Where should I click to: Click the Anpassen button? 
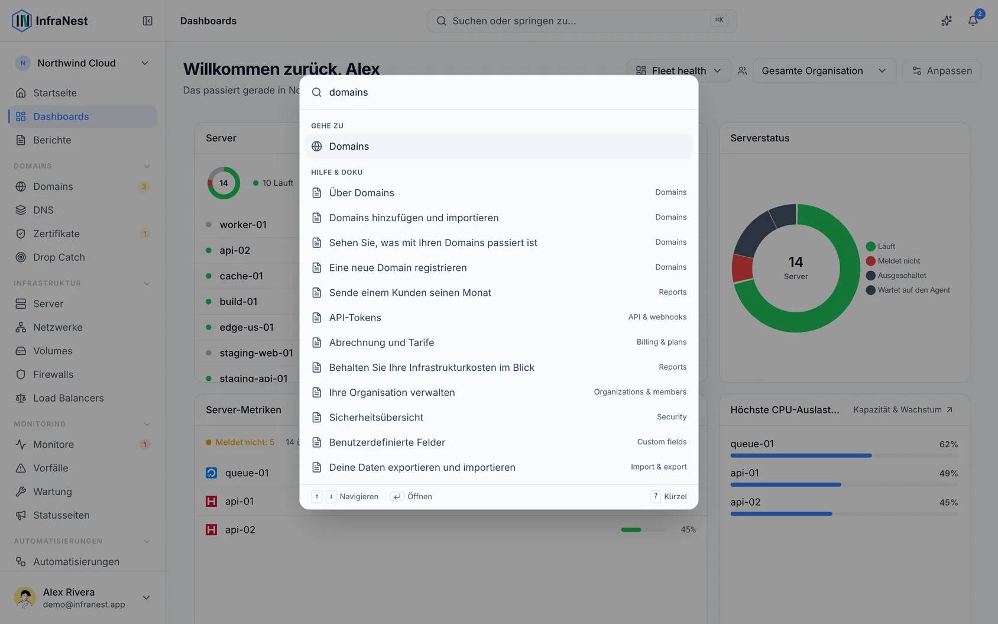point(942,71)
